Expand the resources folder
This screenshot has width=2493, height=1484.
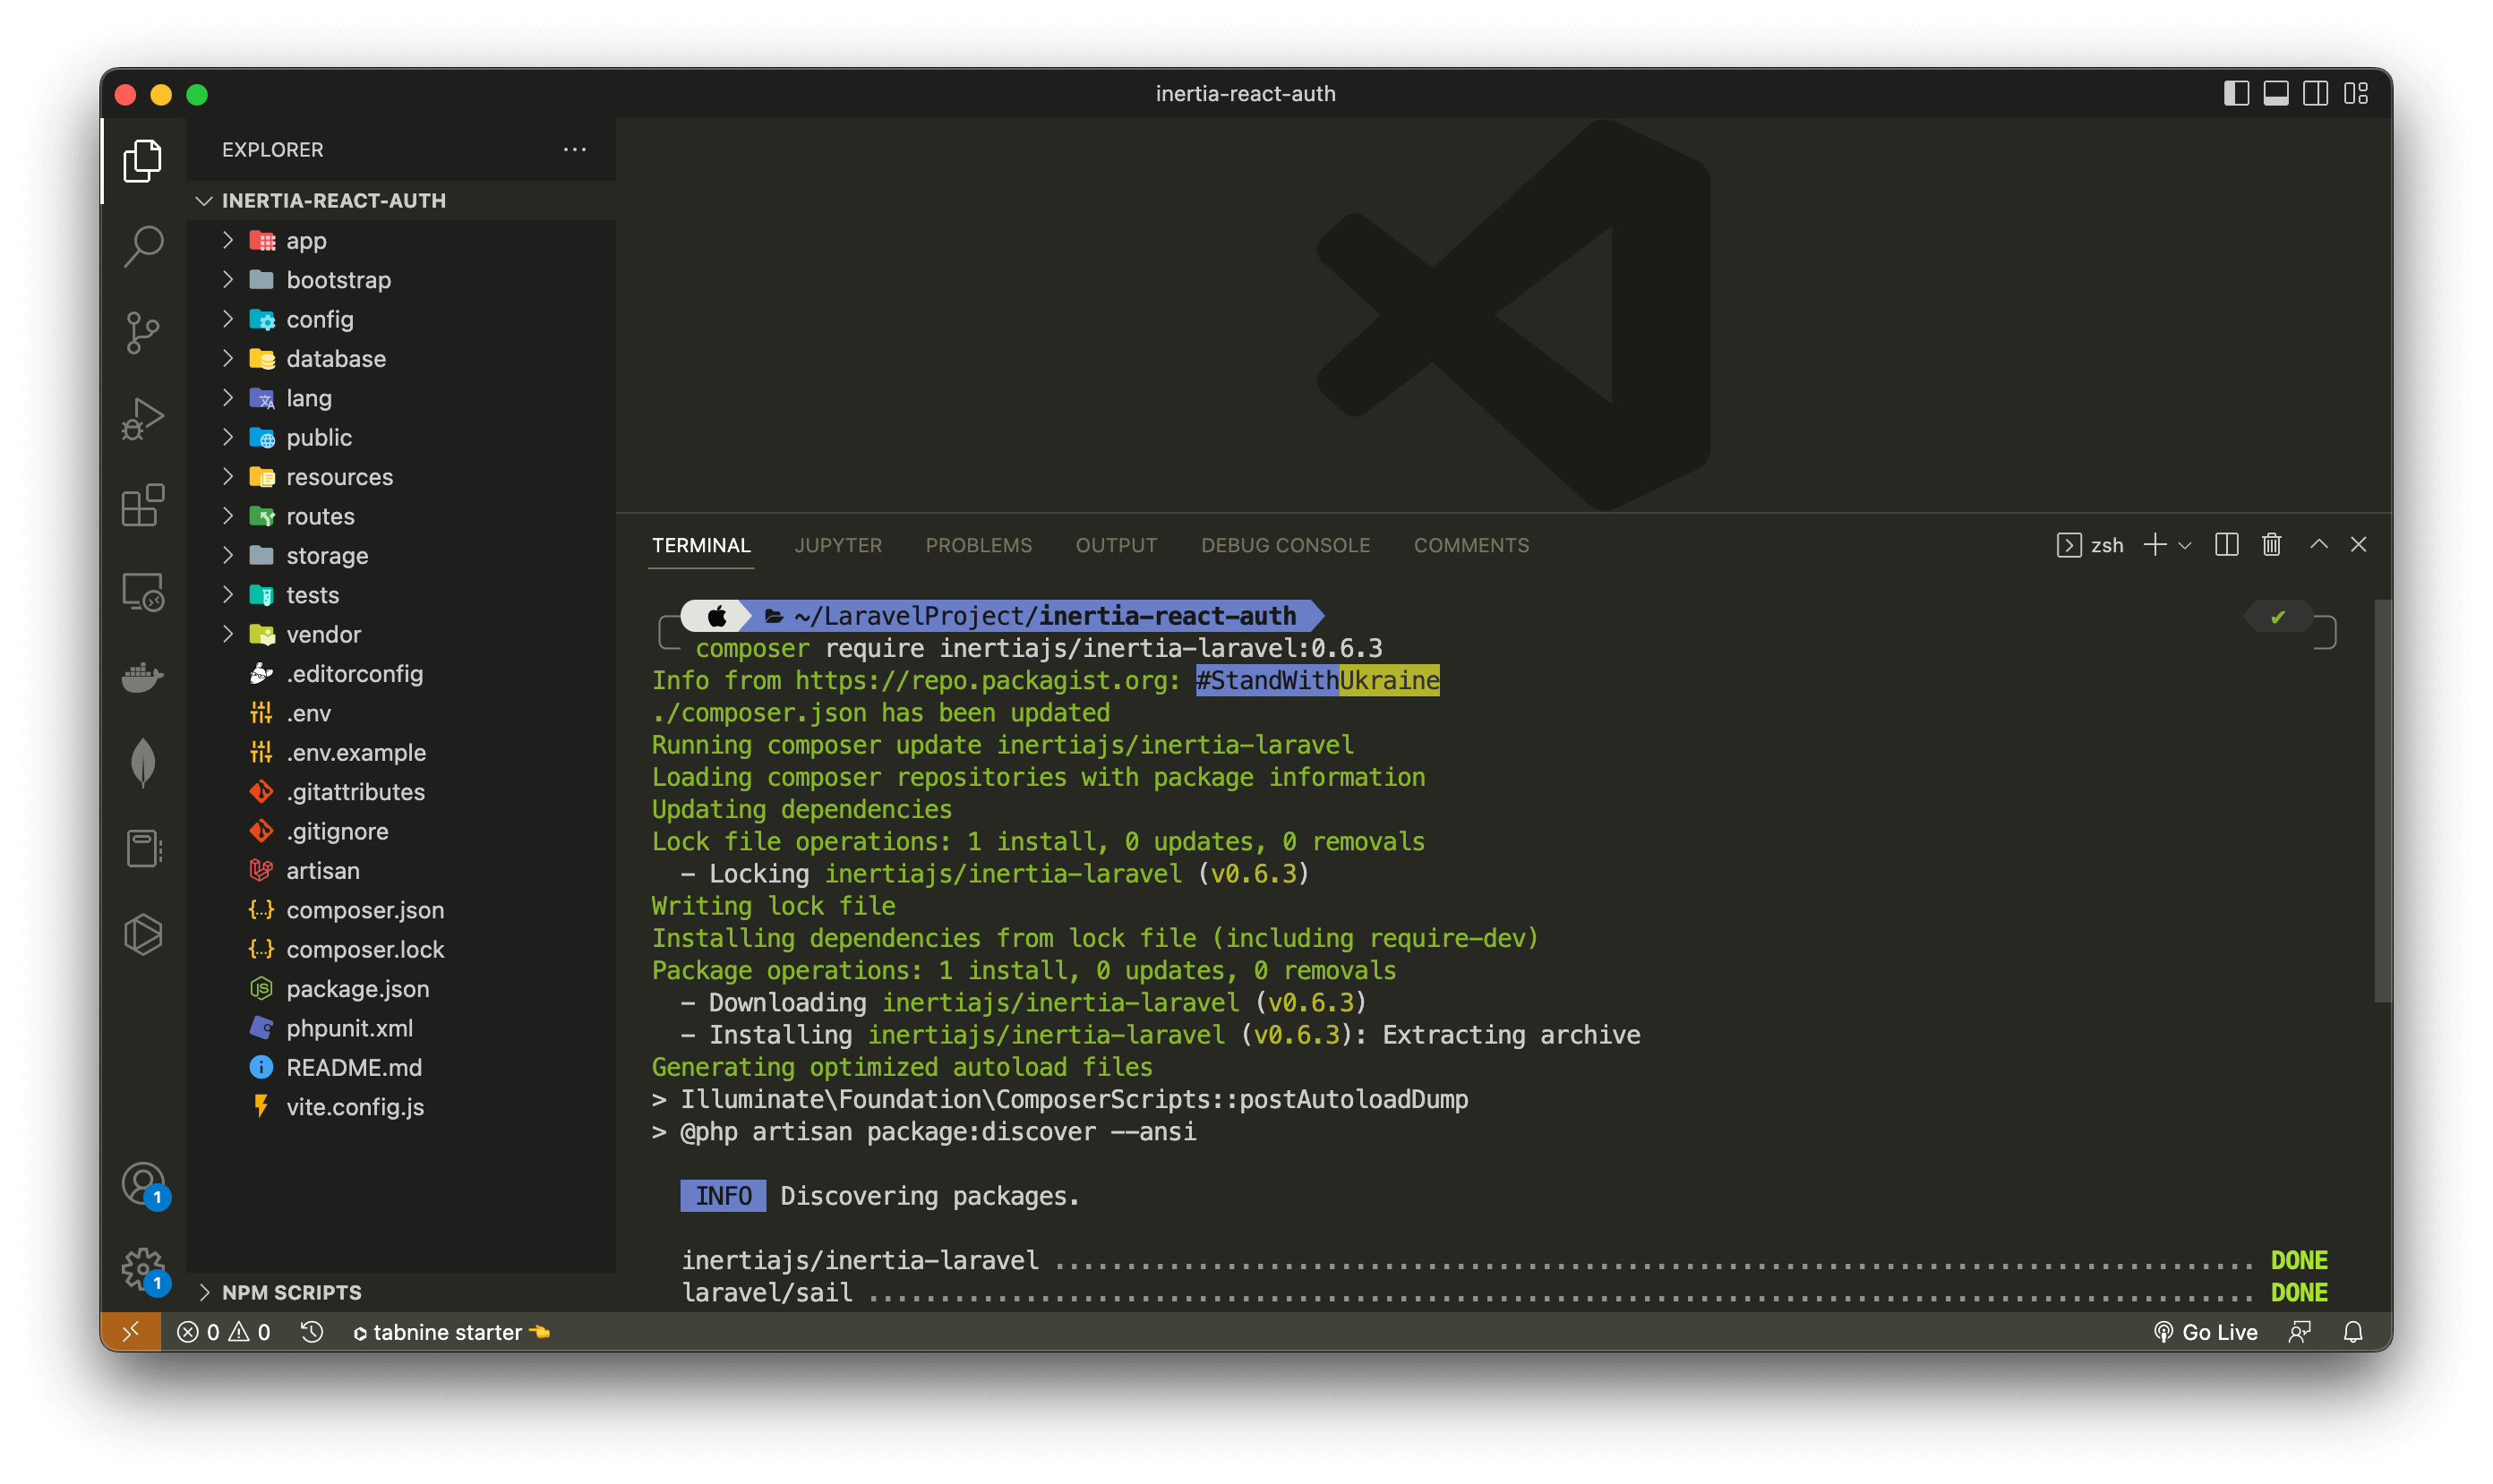[339, 477]
